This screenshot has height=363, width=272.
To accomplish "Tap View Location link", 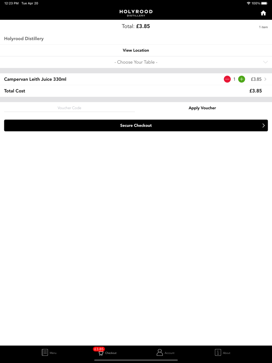I will (x=136, y=51).
